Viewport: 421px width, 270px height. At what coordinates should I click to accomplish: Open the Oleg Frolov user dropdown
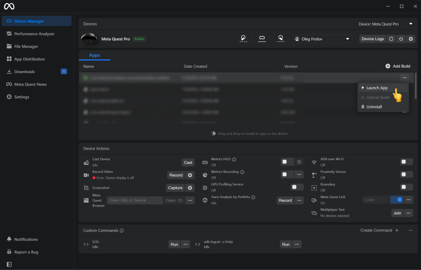pyautogui.click(x=322, y=39)
